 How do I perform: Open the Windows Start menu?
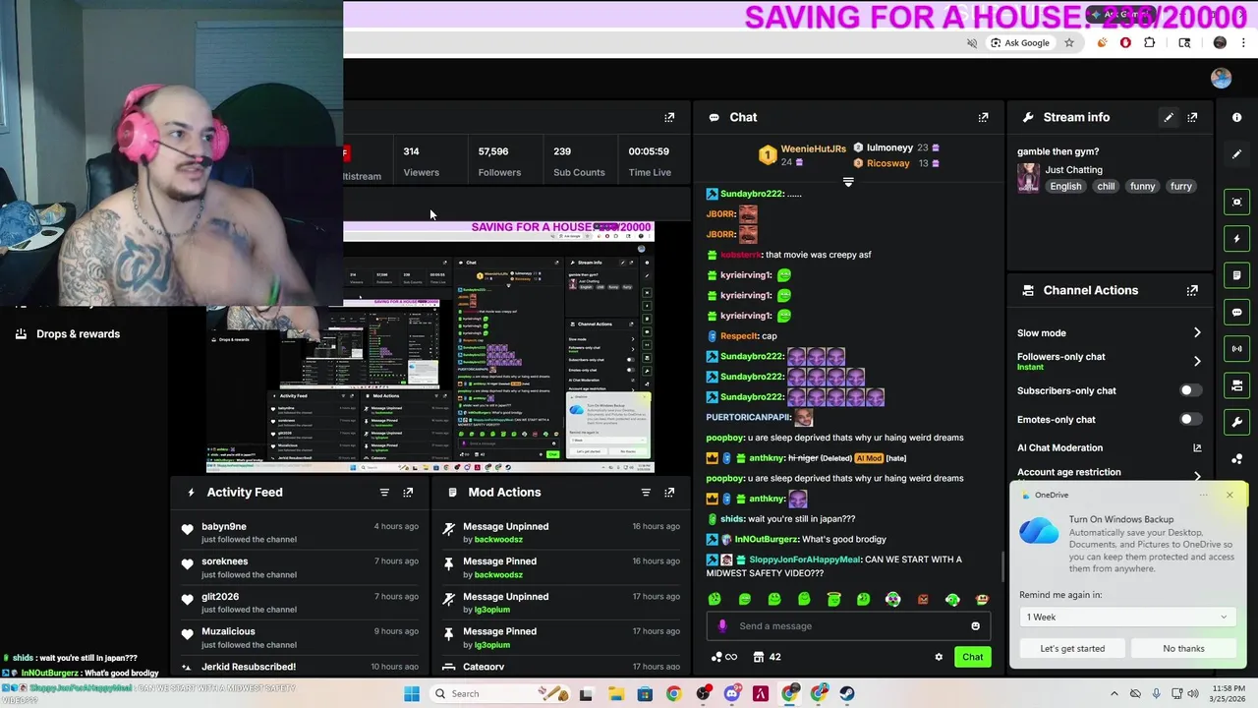click(412, 693)
